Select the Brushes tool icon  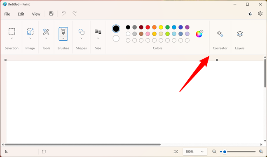(x=63, y=32)
